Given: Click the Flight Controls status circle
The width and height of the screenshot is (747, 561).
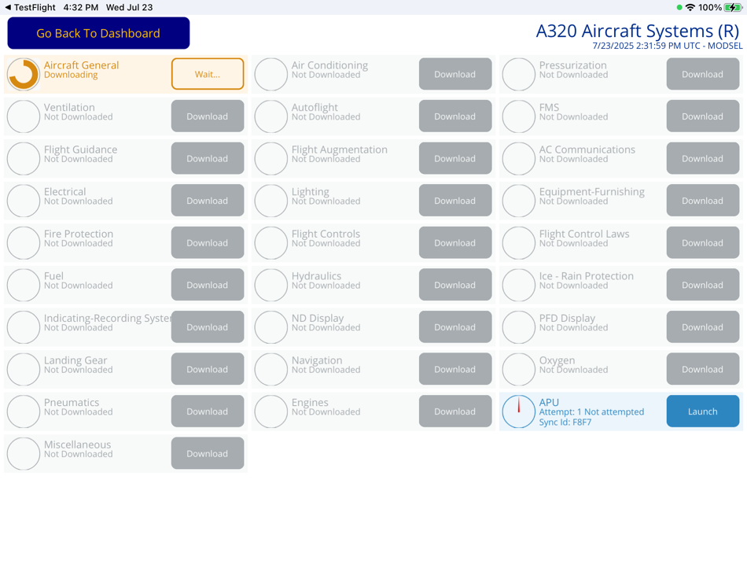Looking at the screenshot, I should tap(271, 243).
